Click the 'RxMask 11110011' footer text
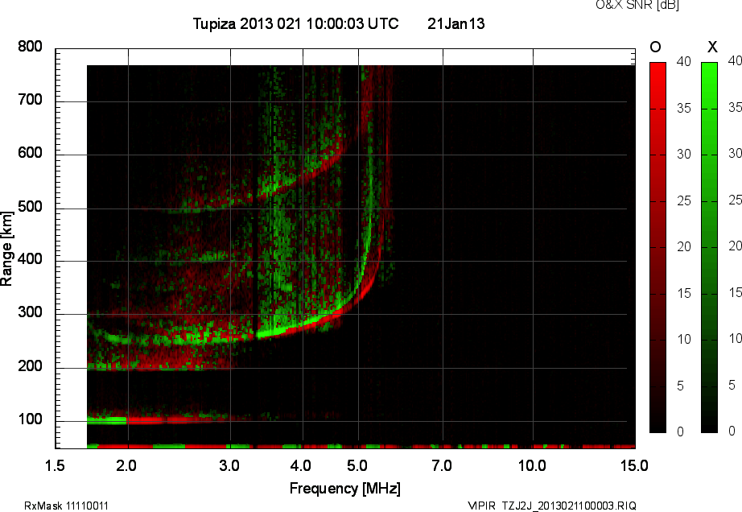This screenshot has width=742, height=512. pos(66,506)
